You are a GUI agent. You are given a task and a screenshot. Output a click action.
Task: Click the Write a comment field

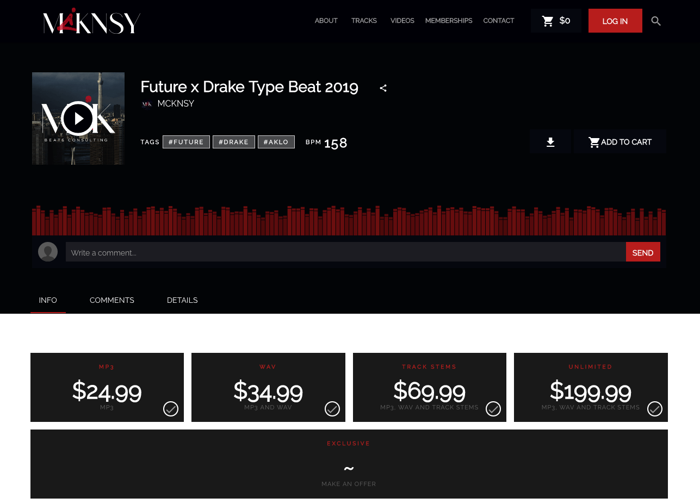[345, 252]
